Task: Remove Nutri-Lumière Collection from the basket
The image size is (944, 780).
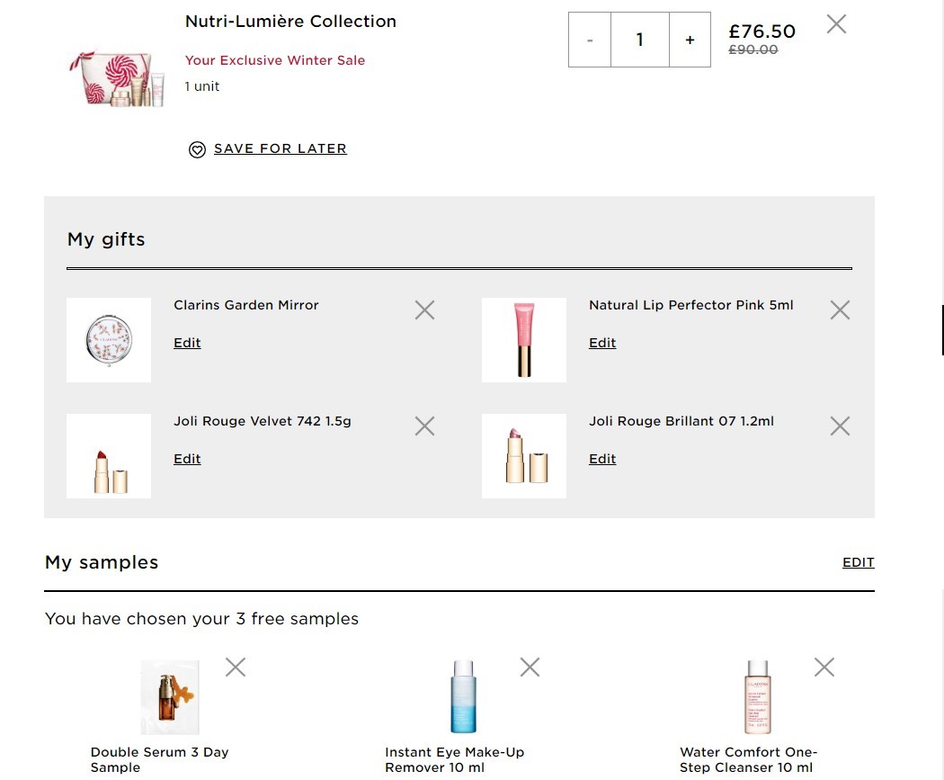Action: pyautogui.click(x=836, y=24)
